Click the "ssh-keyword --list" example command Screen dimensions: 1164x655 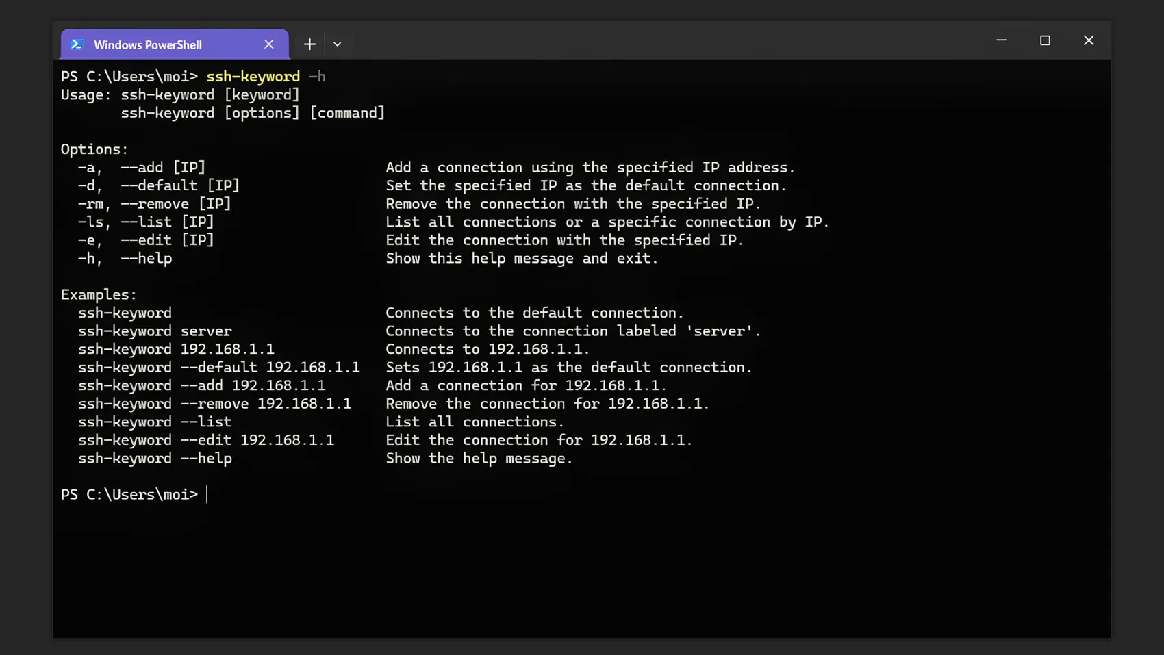155,422
